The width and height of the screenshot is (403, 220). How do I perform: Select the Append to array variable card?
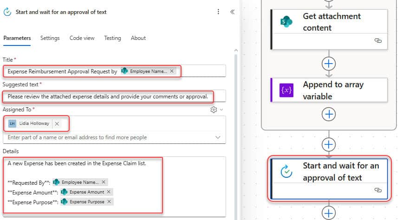(x=329, y=90)
